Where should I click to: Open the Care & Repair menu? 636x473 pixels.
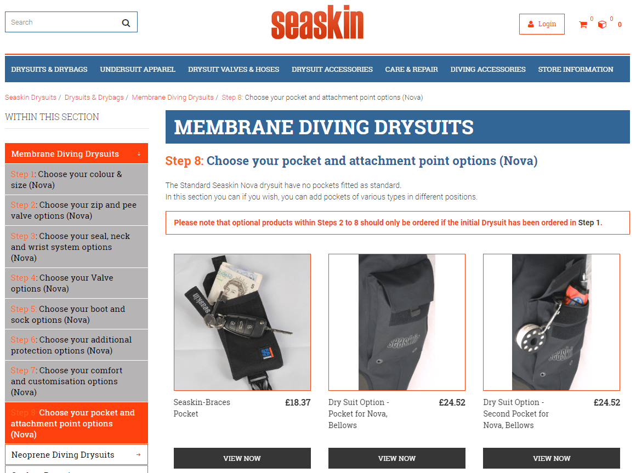pyautogui.click(x=411, y=69)
